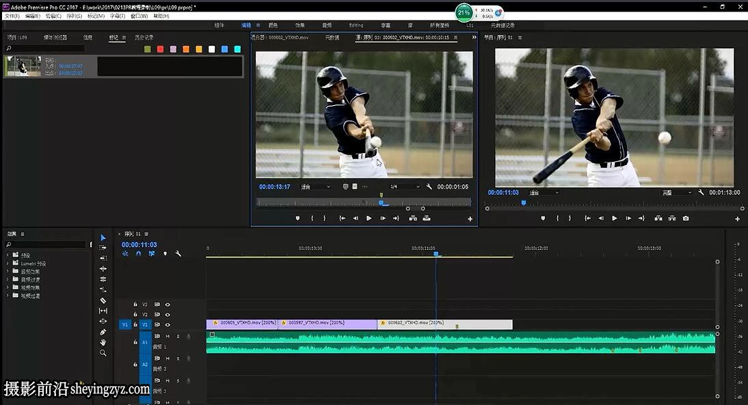Image resolution: width=748 pixels, height=405 pixels.
Task: Open Source monitor settings wrench
Action: click(429, 186)
